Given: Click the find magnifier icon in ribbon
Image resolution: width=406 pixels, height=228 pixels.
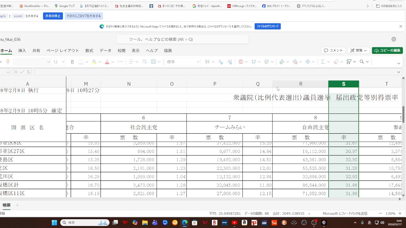Looking at the screenshot, I should (362, 62).
